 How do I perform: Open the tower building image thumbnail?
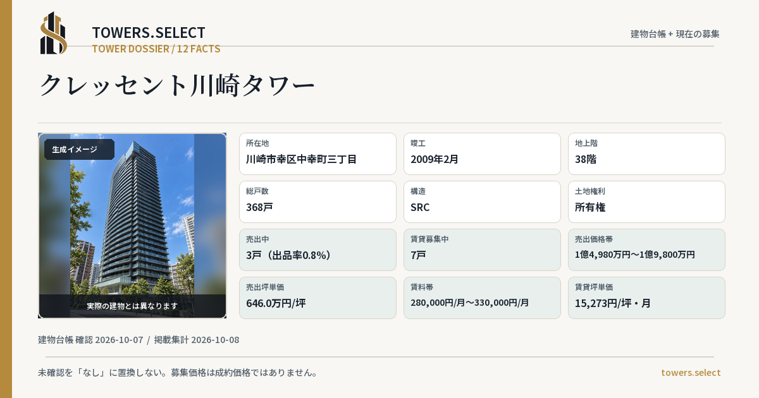132,226
